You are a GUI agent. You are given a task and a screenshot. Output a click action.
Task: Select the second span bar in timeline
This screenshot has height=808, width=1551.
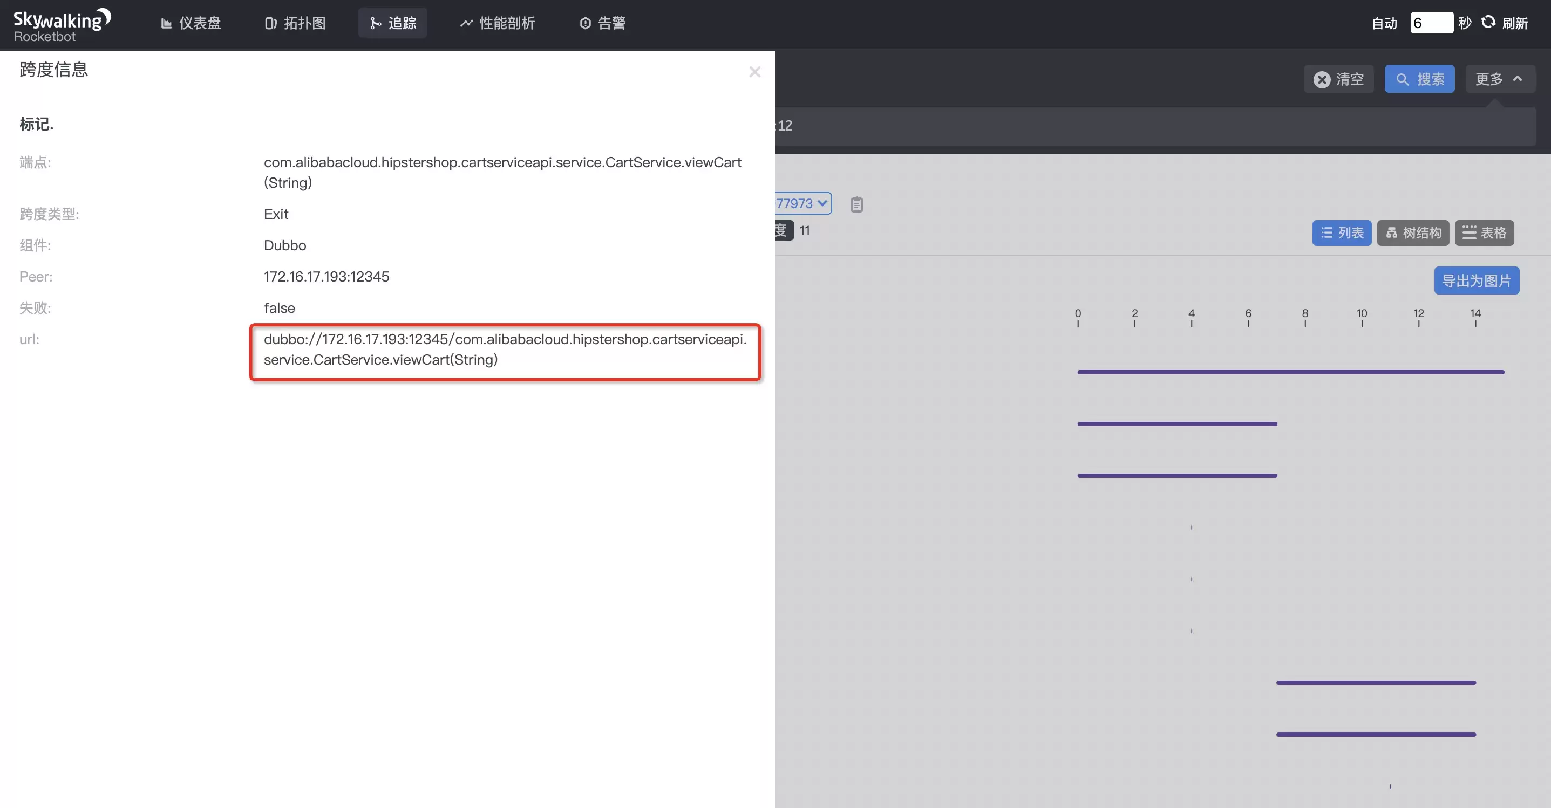1177,423
